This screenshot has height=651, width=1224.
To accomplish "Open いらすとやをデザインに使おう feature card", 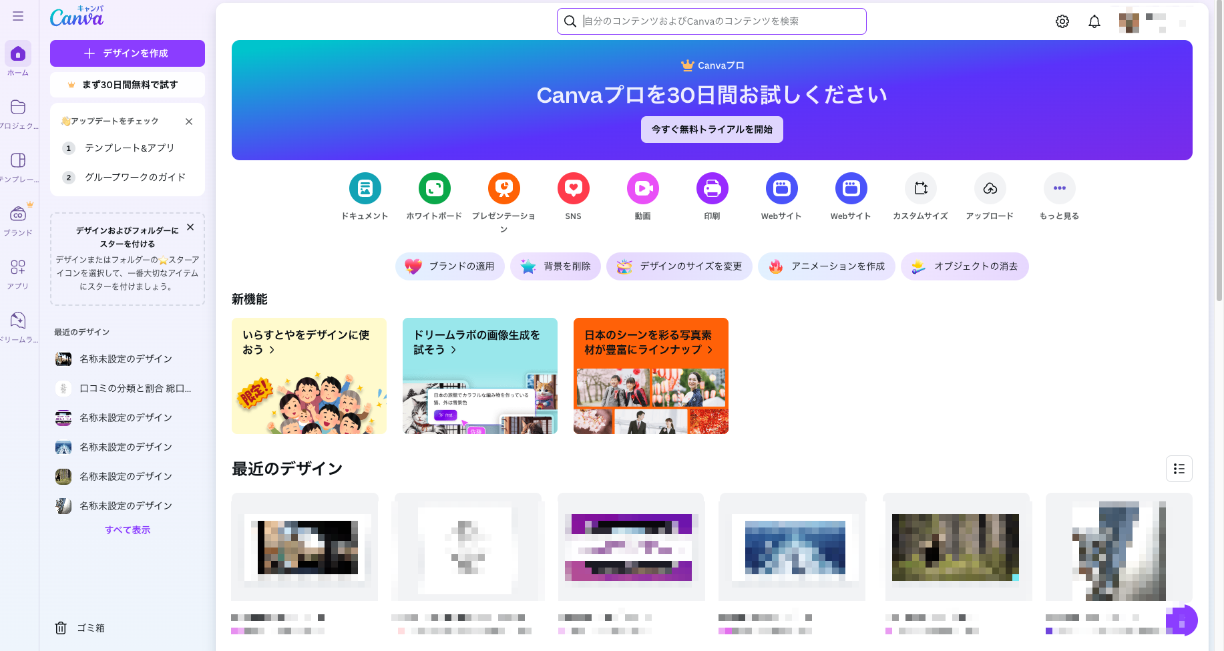I will 309,376.
